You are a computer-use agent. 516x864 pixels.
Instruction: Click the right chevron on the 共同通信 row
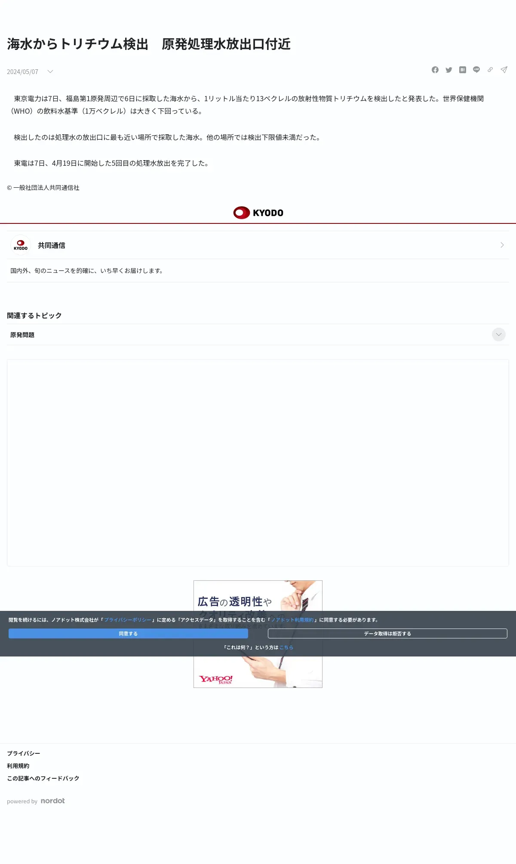tap(502, 245)
